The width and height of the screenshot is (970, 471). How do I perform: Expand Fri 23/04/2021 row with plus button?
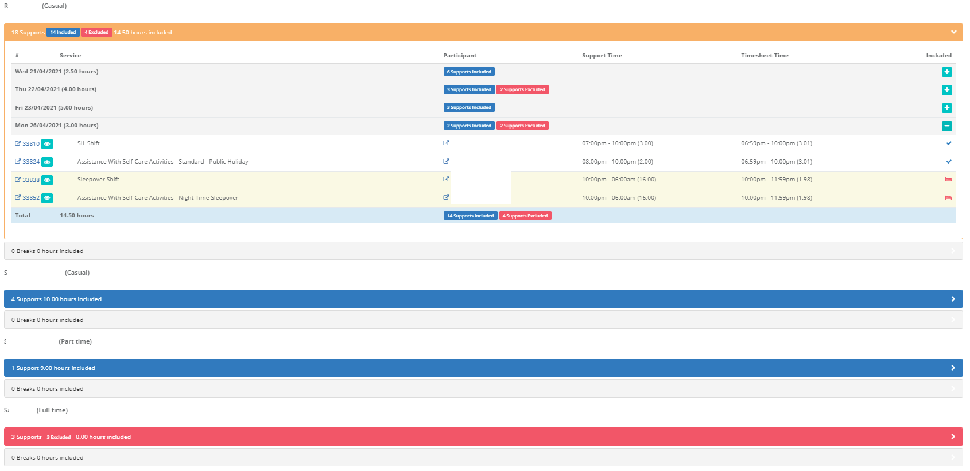point(947,108)
